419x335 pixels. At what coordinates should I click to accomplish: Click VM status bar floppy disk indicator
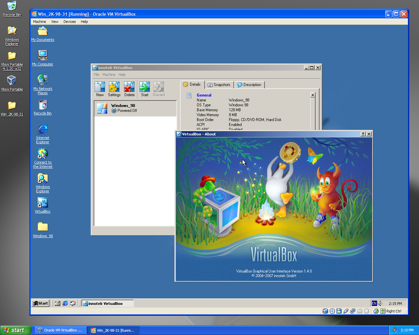339,311
